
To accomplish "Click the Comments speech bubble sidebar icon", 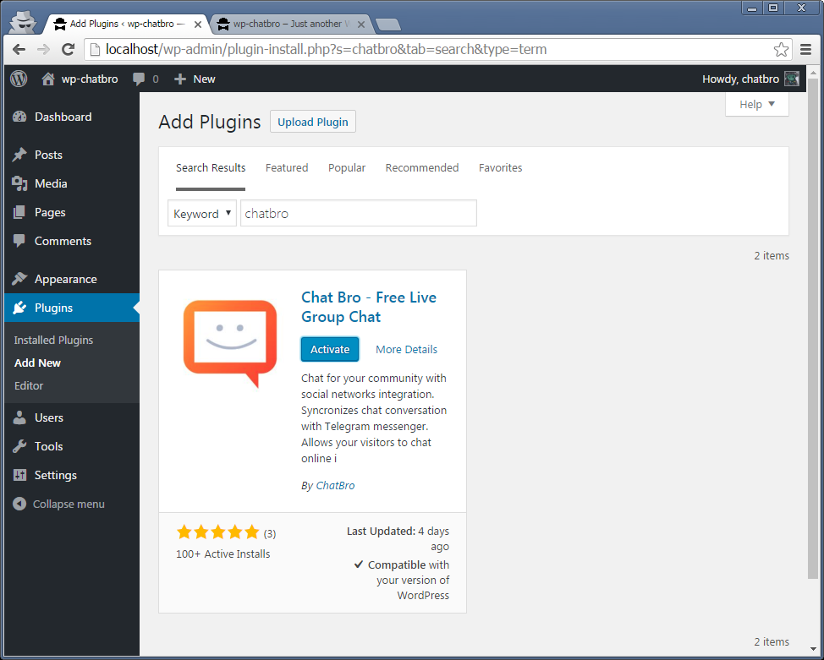I will (x=19, y=241).
